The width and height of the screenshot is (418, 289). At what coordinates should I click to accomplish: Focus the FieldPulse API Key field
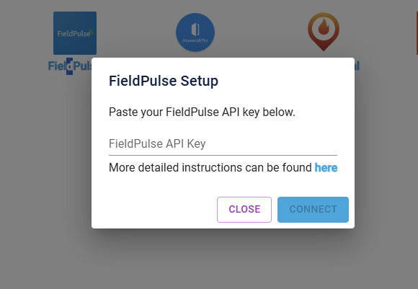pyautogui.click(x=223, y=144)
